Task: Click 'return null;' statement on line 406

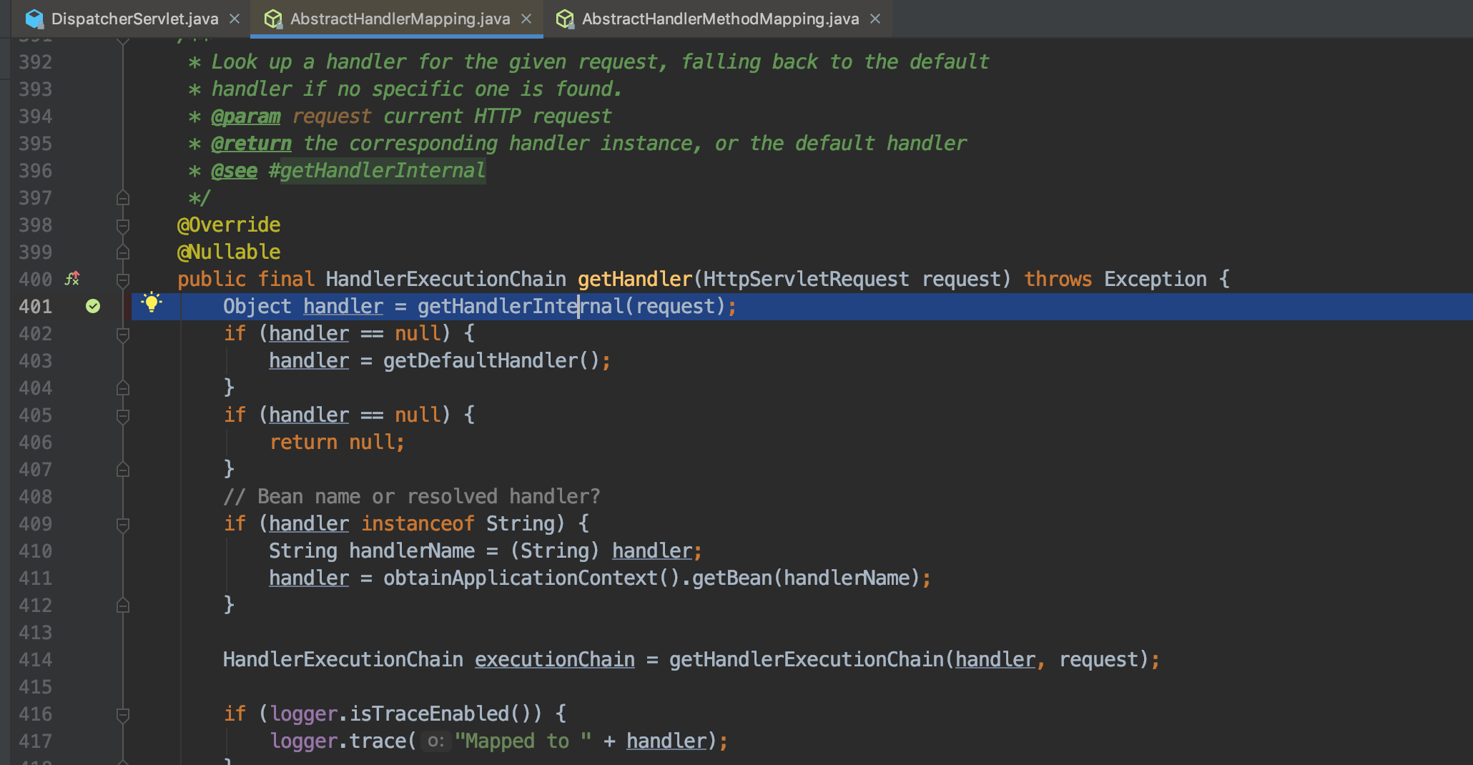Action: [337, 442]
